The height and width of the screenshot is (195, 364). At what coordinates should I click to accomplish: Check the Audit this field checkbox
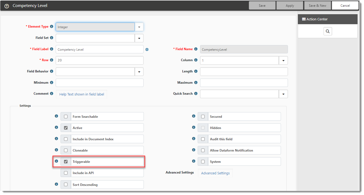point(203,139)
